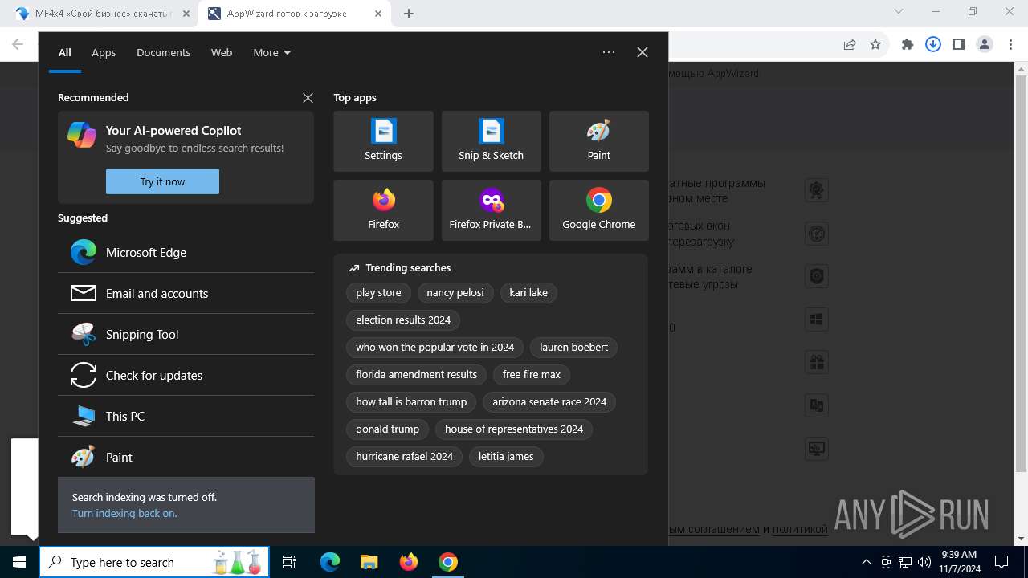1028x578 pixels.
Task: Open Microsoft Edge suggestion
Action: tap(186, 252)
